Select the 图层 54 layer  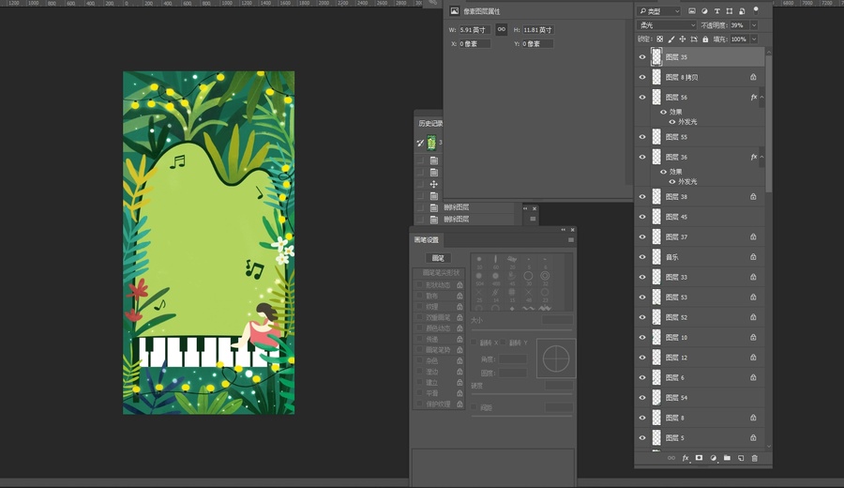(701, 398)
